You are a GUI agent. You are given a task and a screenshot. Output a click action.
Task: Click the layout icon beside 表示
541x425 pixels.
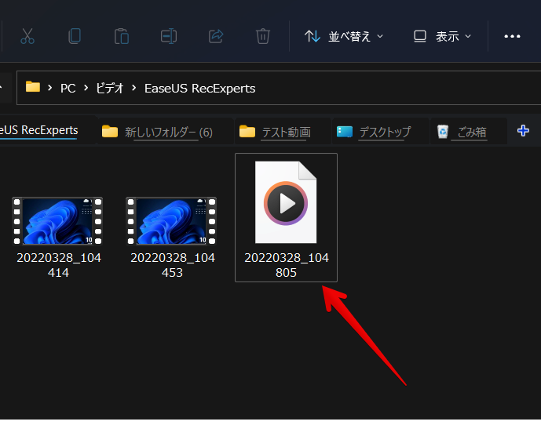click(x=420, y=36)
